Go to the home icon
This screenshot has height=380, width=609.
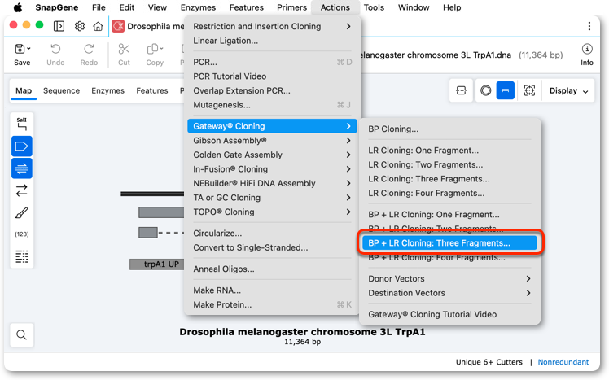[x=98, y=26]
